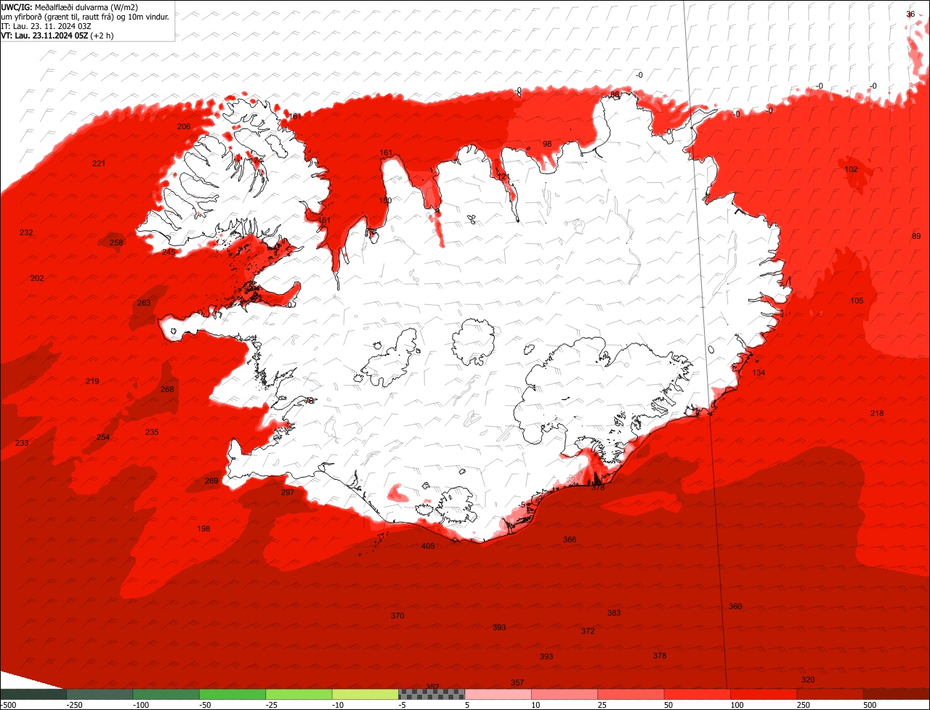Click the flux value 254
The image size is (930, 710).
tap(103, 437)
